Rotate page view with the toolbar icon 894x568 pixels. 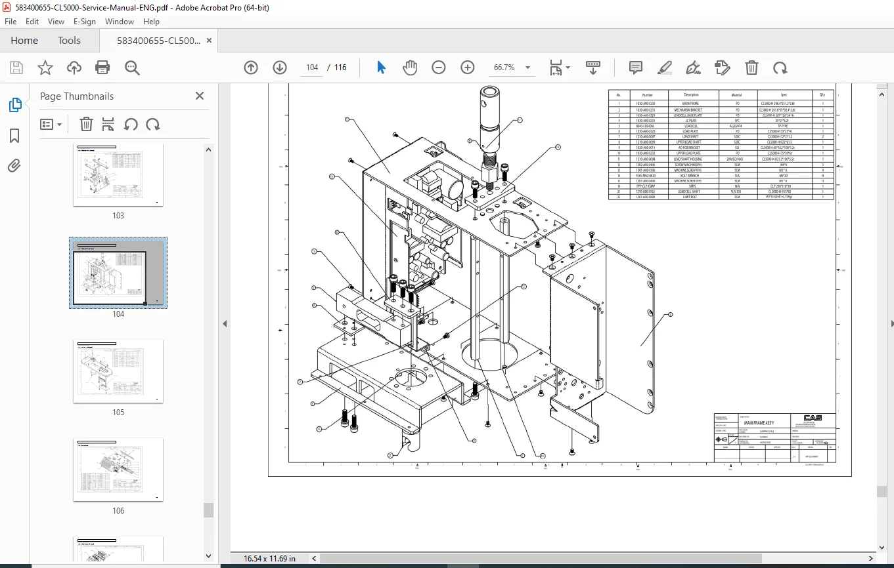(x=780, y=68)
